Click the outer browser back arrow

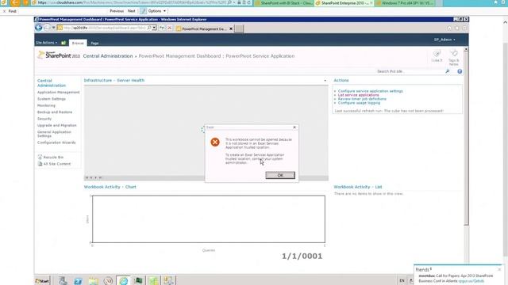pos(14,2)
